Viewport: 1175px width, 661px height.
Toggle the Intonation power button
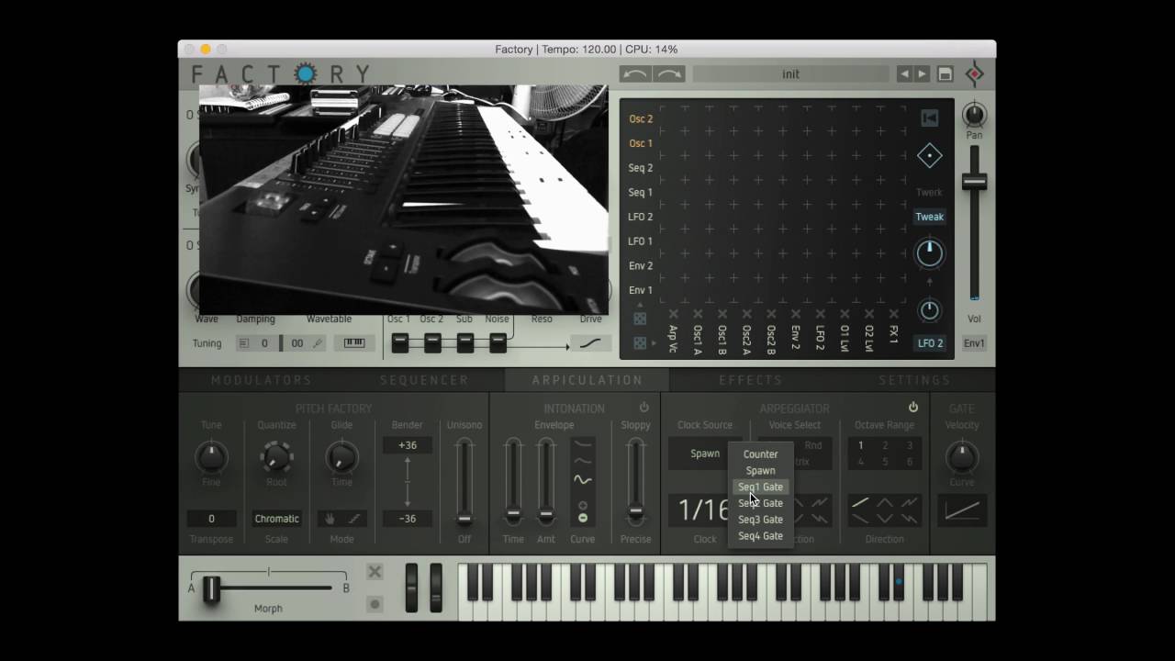[643, 408]
